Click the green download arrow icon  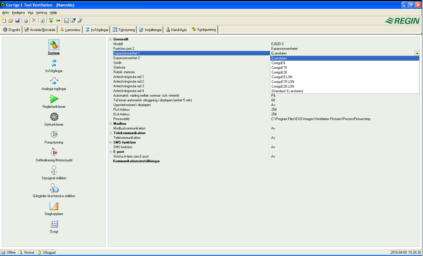(x=51, y=21)
